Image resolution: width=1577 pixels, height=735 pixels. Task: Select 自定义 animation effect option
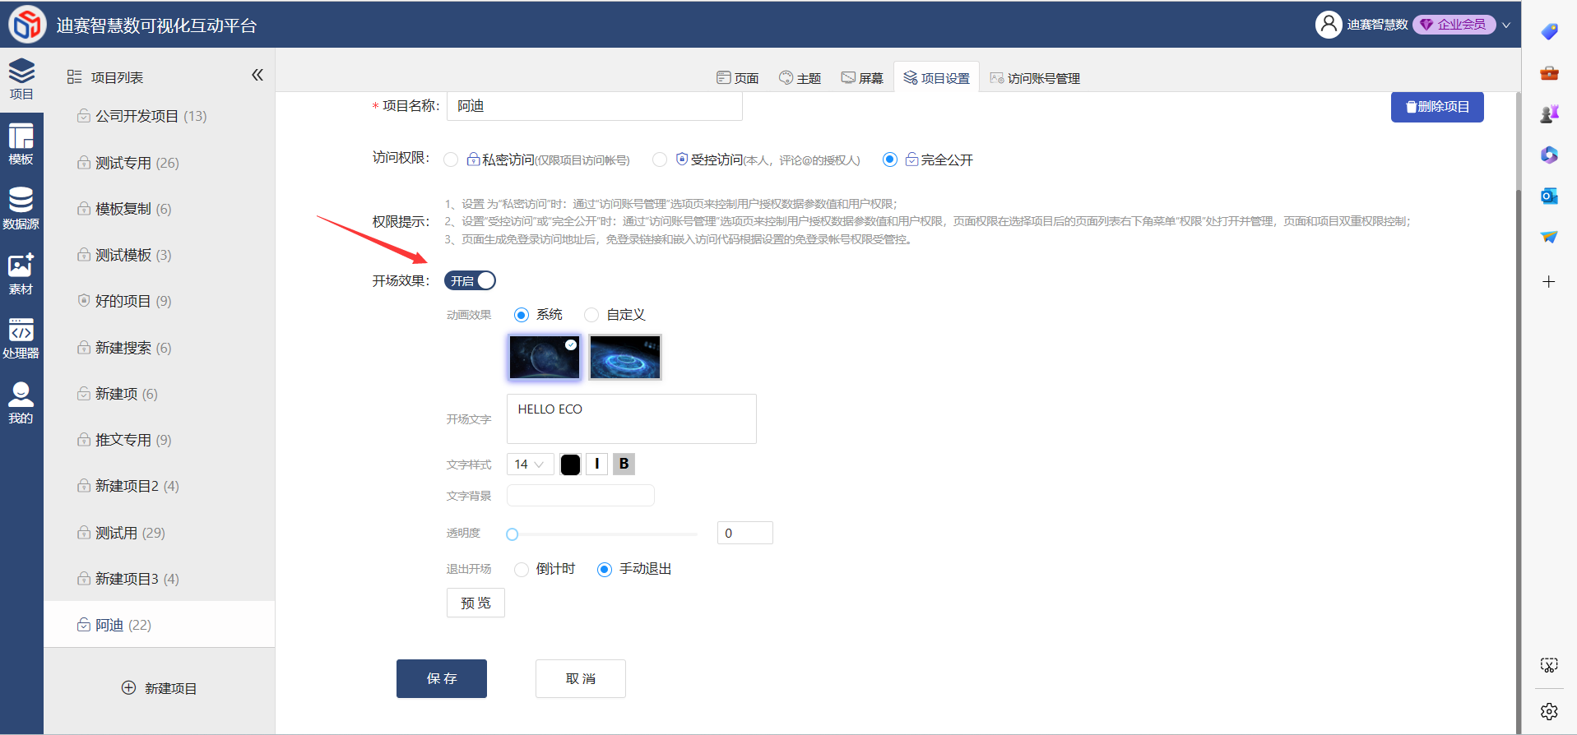click(591, 315)
